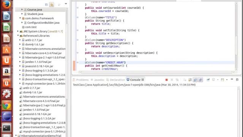Expand ConfigurationBuilder.java node

point(22,22)
